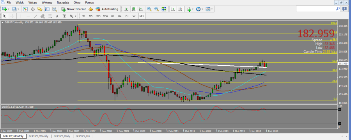Screen dimensions: 351x140
Task: Click the search magnifier icon
Action: click(x=338, y=9)
